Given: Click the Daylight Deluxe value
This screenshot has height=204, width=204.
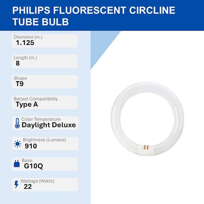Looking at the screenshot, I should (x=49, y=125).
